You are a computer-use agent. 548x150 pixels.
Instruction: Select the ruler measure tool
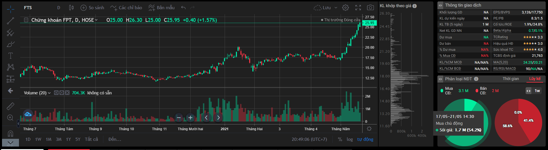[11, 106]
